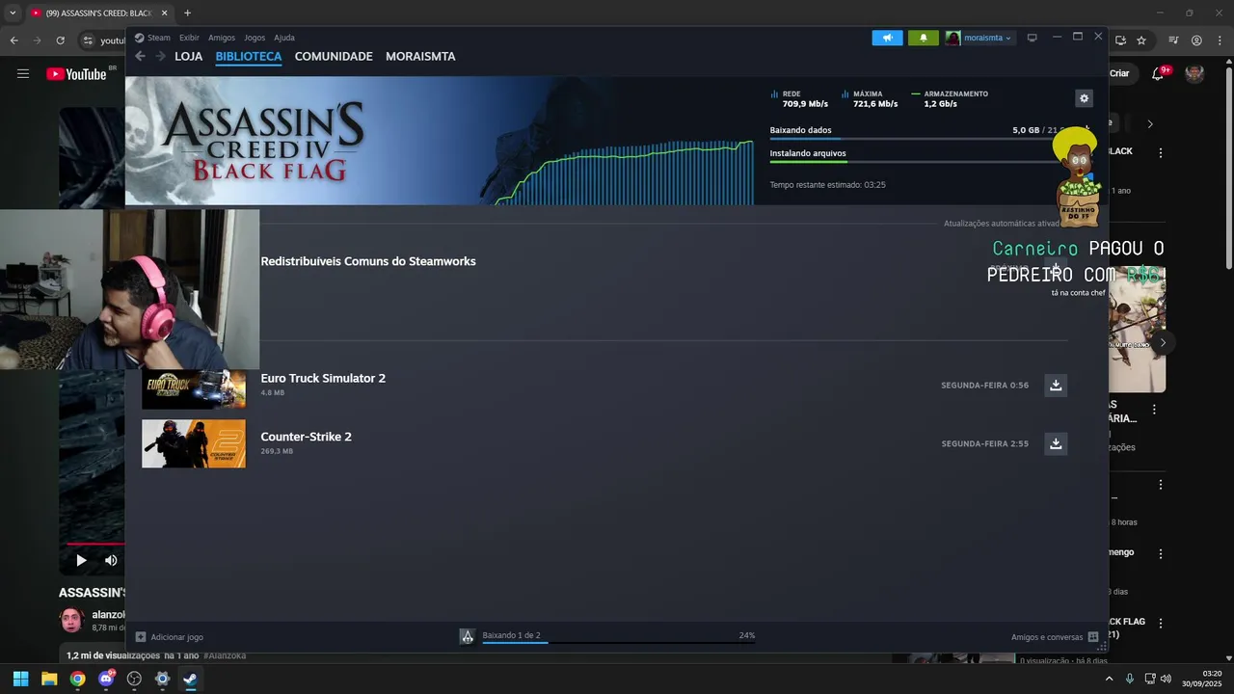The image size is (1234, 694).
Task: Open Counter-Strike 2 title
Action: pos(306,437)
